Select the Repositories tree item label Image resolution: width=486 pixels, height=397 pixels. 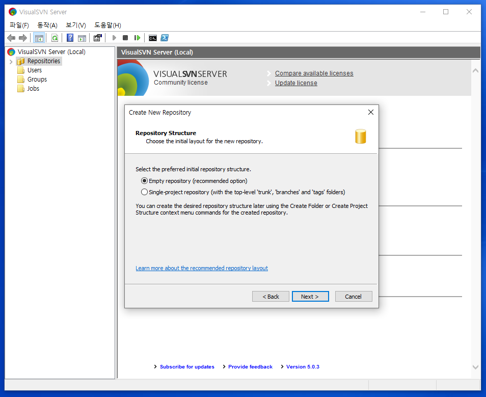pos(44,61)
